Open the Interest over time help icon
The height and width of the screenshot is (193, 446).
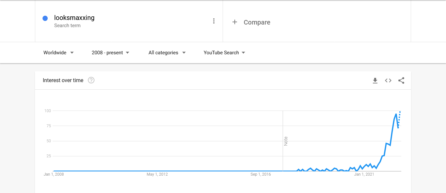tap(91, 80)
